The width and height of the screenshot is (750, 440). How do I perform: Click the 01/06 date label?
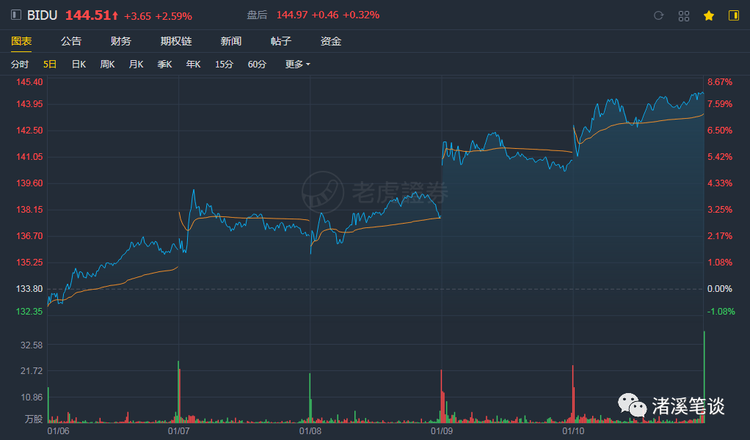(x=58, y=431)
